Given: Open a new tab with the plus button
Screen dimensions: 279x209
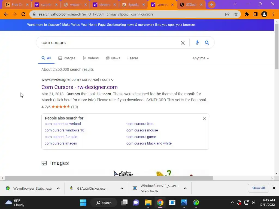Looking at the screenshot, I should 211,5.
